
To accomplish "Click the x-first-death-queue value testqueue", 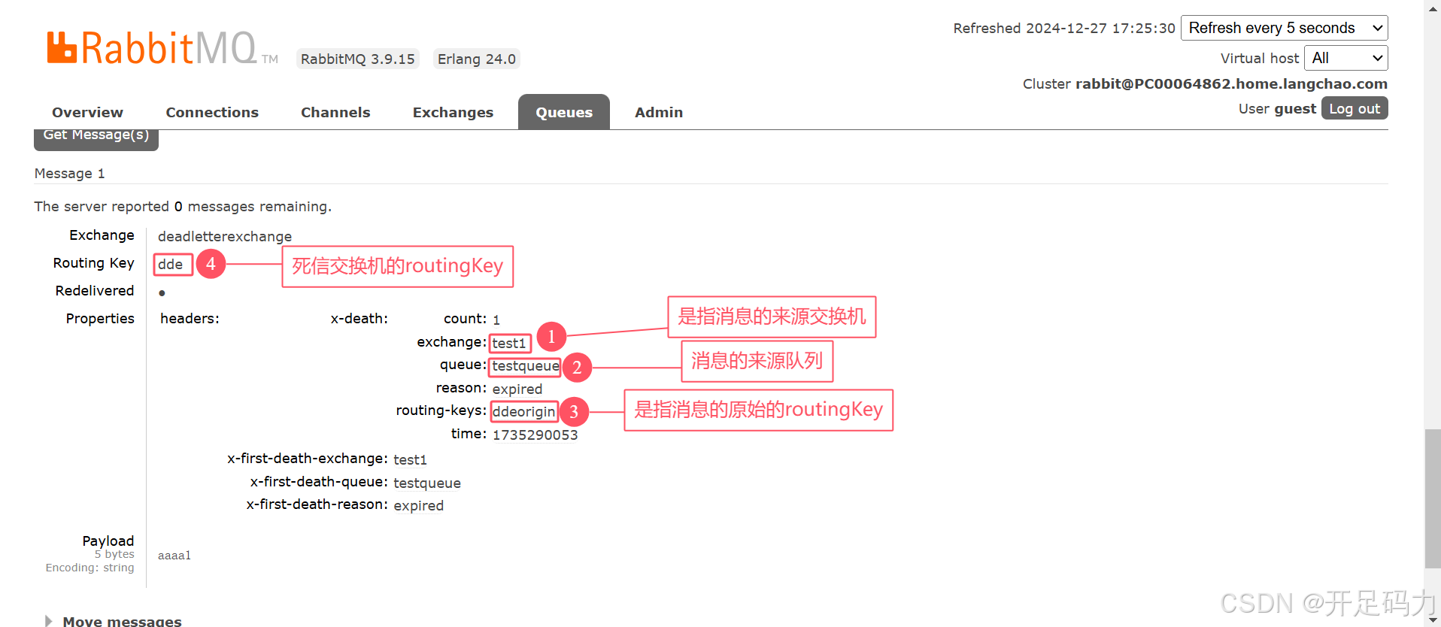I will (x=427, y=483).
